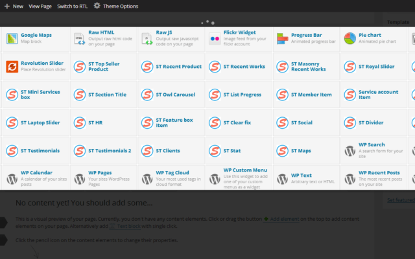
Task: Pick the ST Section Title icon
Action: click(x=79, y=95)
